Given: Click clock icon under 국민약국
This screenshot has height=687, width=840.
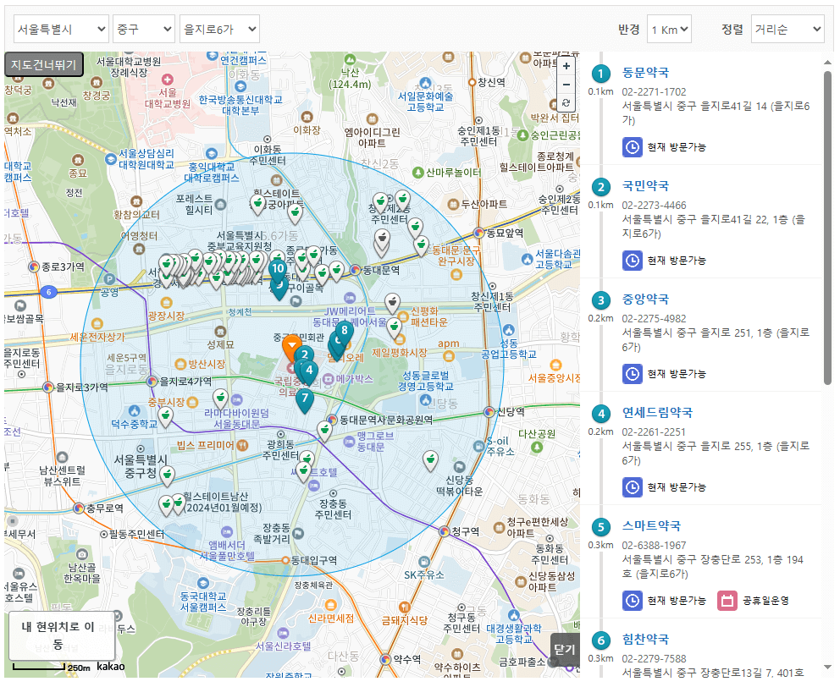Looking at the screenshot, I should [633, 261].
